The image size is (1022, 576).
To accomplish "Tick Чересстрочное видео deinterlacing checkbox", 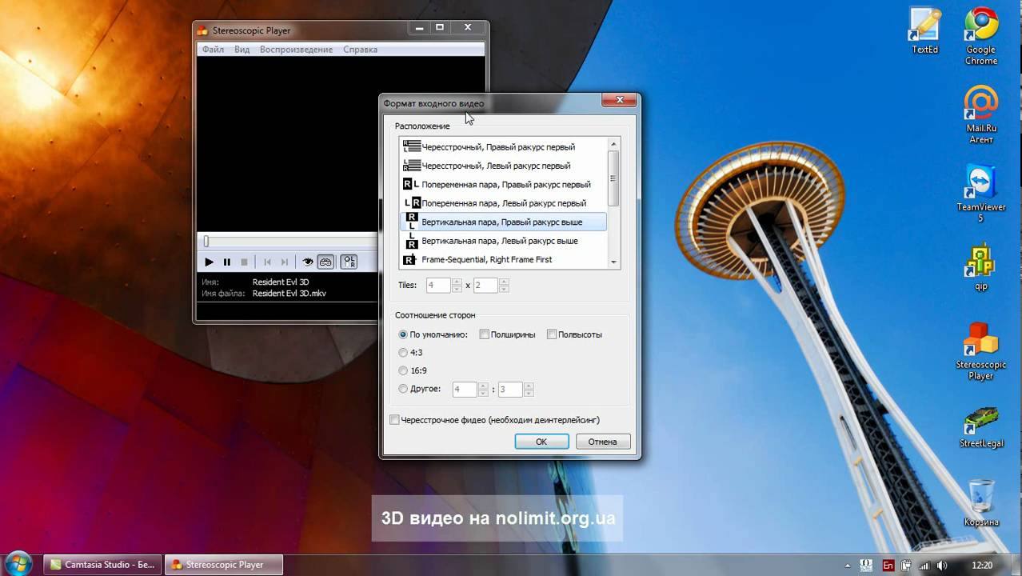I will tap(394, 420).
